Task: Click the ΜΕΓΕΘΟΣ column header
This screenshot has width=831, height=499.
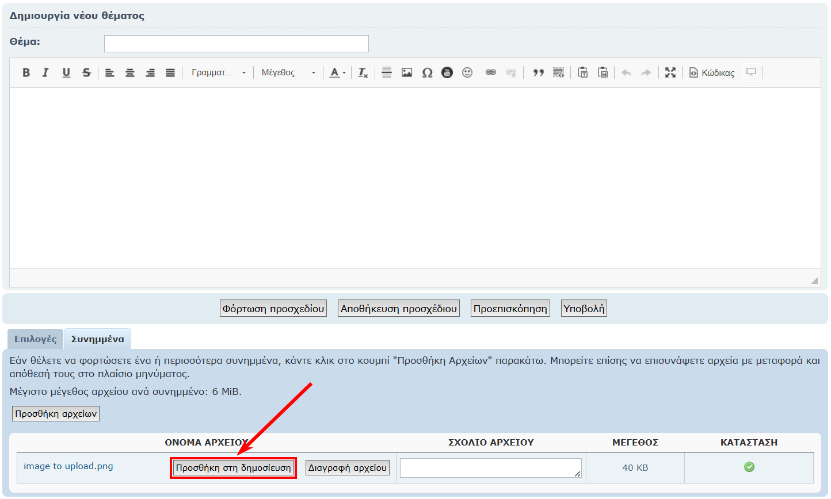Action: [635, 443]
